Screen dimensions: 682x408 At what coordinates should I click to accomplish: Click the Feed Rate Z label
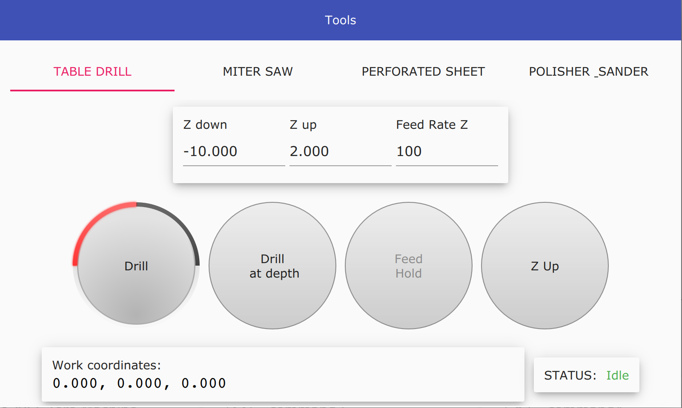tap(432, 125)
